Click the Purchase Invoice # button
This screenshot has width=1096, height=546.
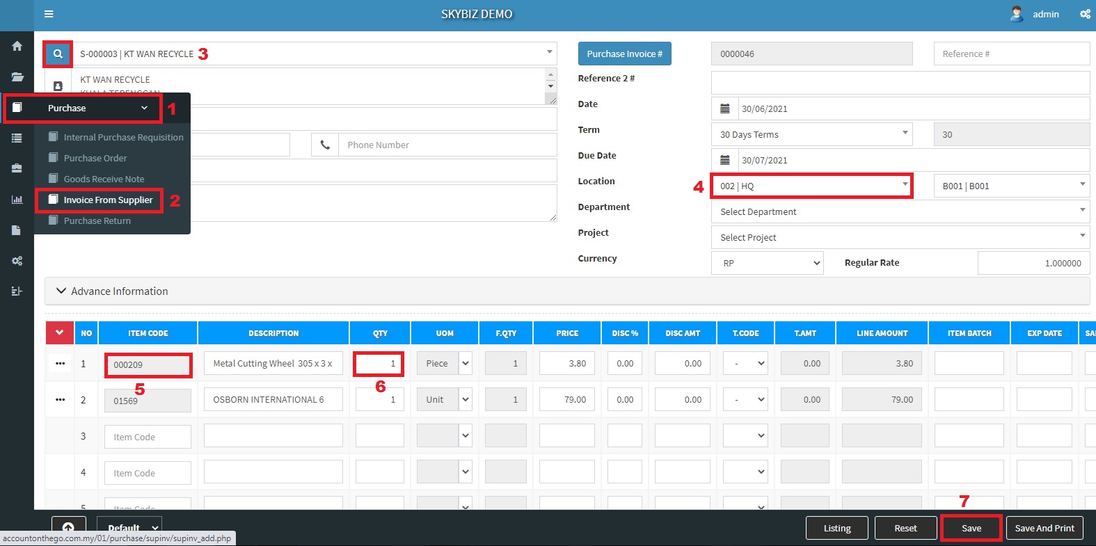[624, 54]
